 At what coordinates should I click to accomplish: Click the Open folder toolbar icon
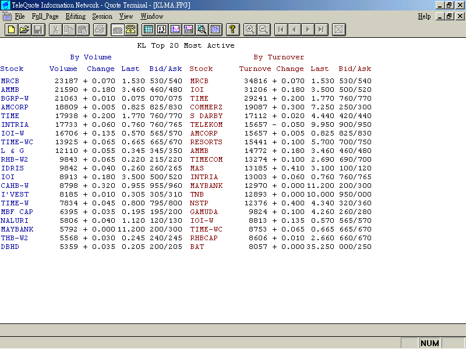25,30
